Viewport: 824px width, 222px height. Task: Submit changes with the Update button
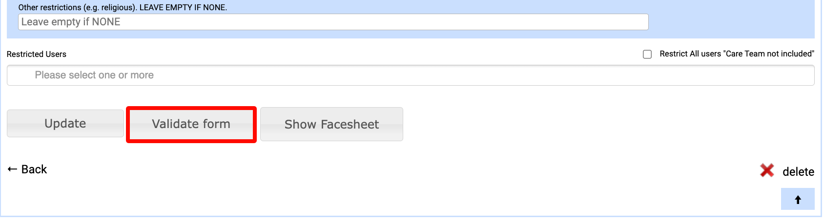pyautogui.click(x=65, y=124)
